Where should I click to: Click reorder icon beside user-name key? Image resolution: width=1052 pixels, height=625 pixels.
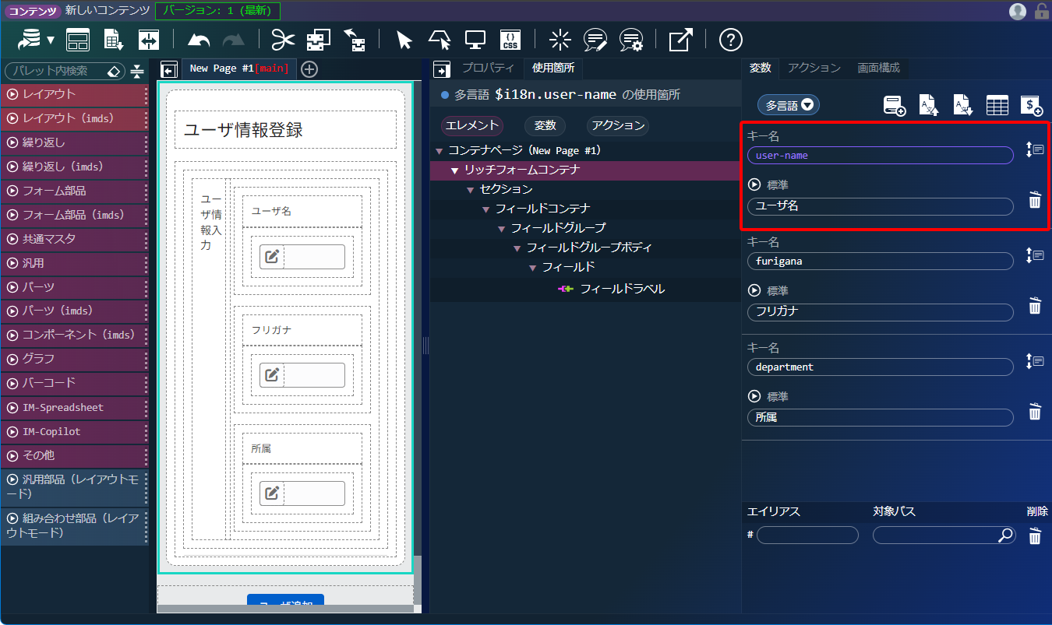1035,149
